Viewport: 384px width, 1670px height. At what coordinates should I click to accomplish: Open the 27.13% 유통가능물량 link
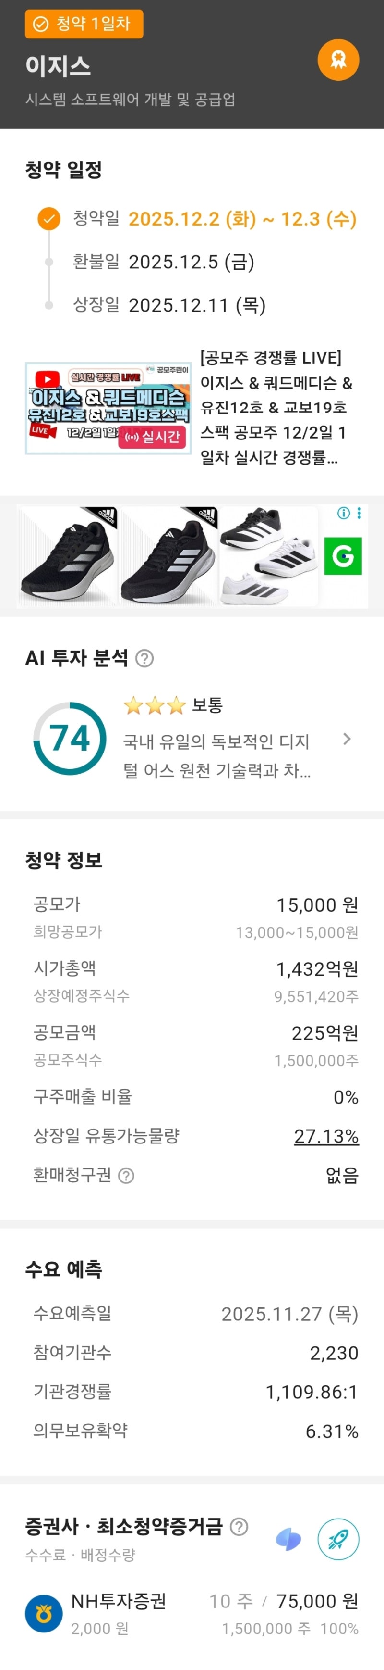326,1136
